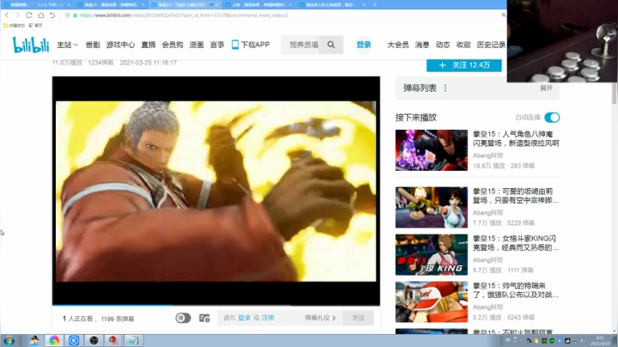Click 下载APP link
618x347 pixels.
coord(255,45)
